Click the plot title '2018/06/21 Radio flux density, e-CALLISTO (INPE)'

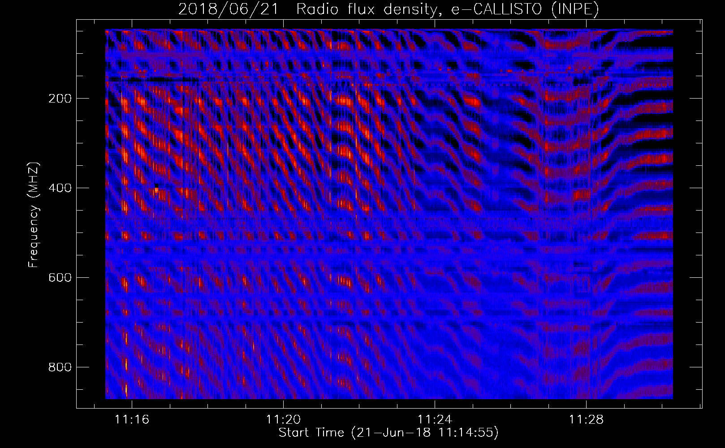[388, 9]
